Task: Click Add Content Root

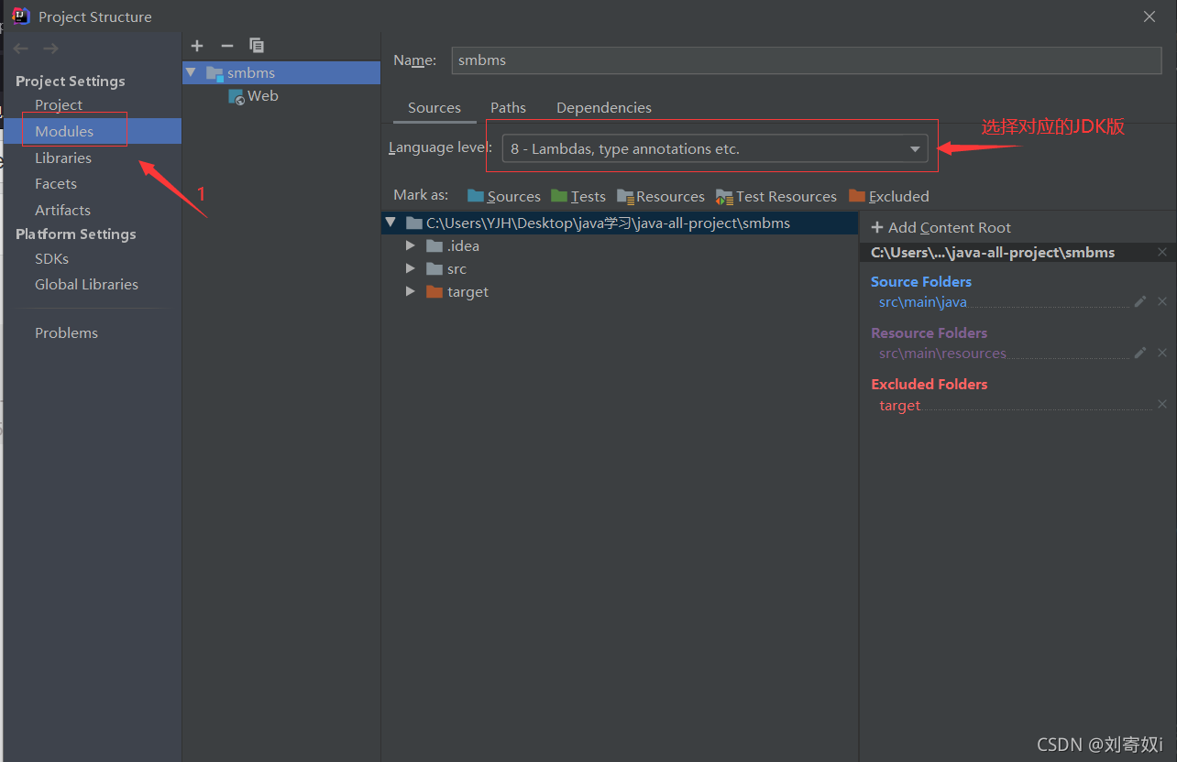Action: [x=940, y=227]
